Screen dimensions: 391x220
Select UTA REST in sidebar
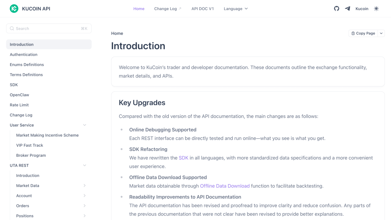(19, 166)
